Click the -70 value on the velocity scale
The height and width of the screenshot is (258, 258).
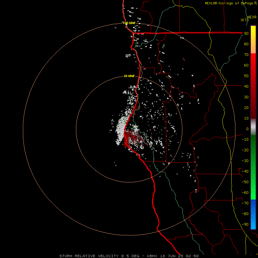click(245, 203)
